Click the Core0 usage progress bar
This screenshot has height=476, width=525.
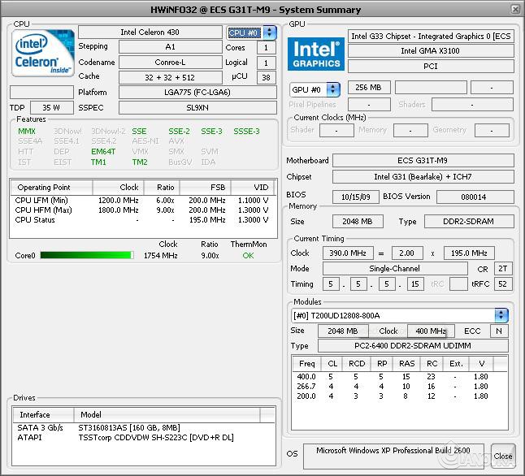[x=86, y=256]
